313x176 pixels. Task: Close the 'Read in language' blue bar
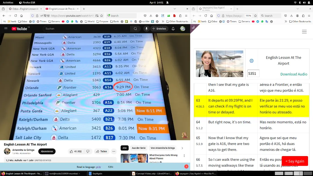186,166
